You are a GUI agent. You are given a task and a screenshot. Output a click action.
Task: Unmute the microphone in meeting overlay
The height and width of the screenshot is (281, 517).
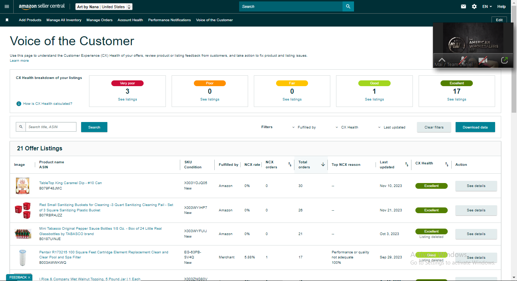click(x=463, y=60)
